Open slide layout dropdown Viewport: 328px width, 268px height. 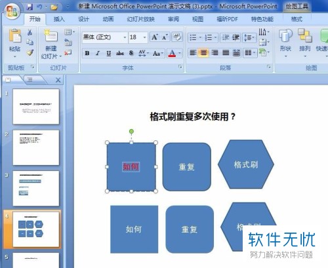(x=70, y=32)
